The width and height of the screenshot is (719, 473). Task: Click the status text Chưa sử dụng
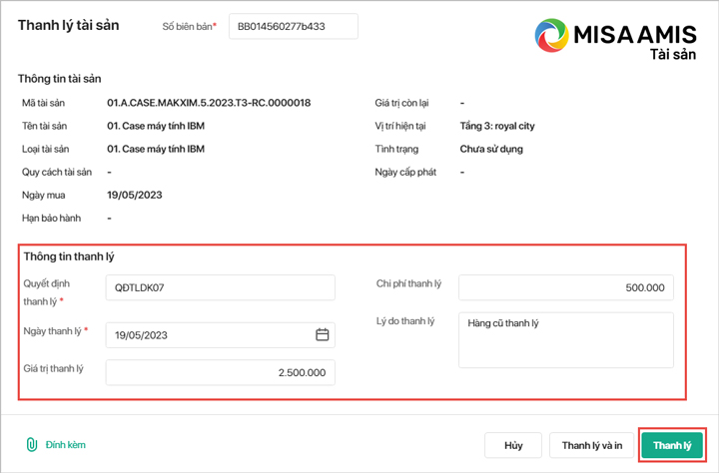(491, 149)
